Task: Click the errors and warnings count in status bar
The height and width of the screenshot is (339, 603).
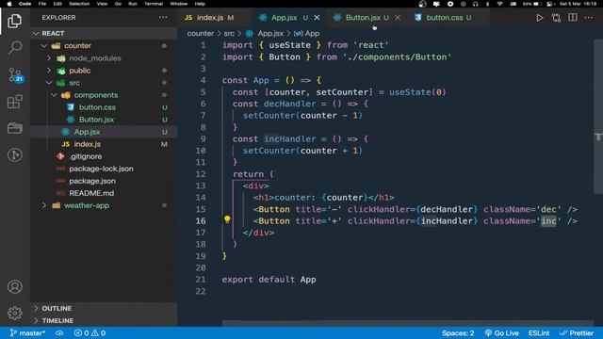Action: coord(90,332)
